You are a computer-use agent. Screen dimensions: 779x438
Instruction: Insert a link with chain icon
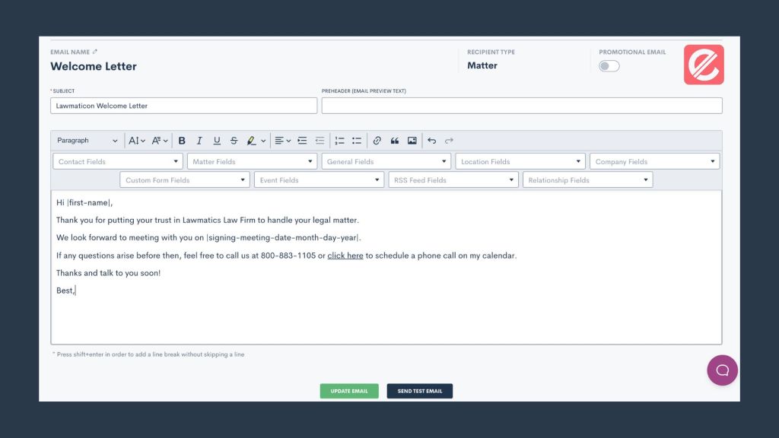377,141
